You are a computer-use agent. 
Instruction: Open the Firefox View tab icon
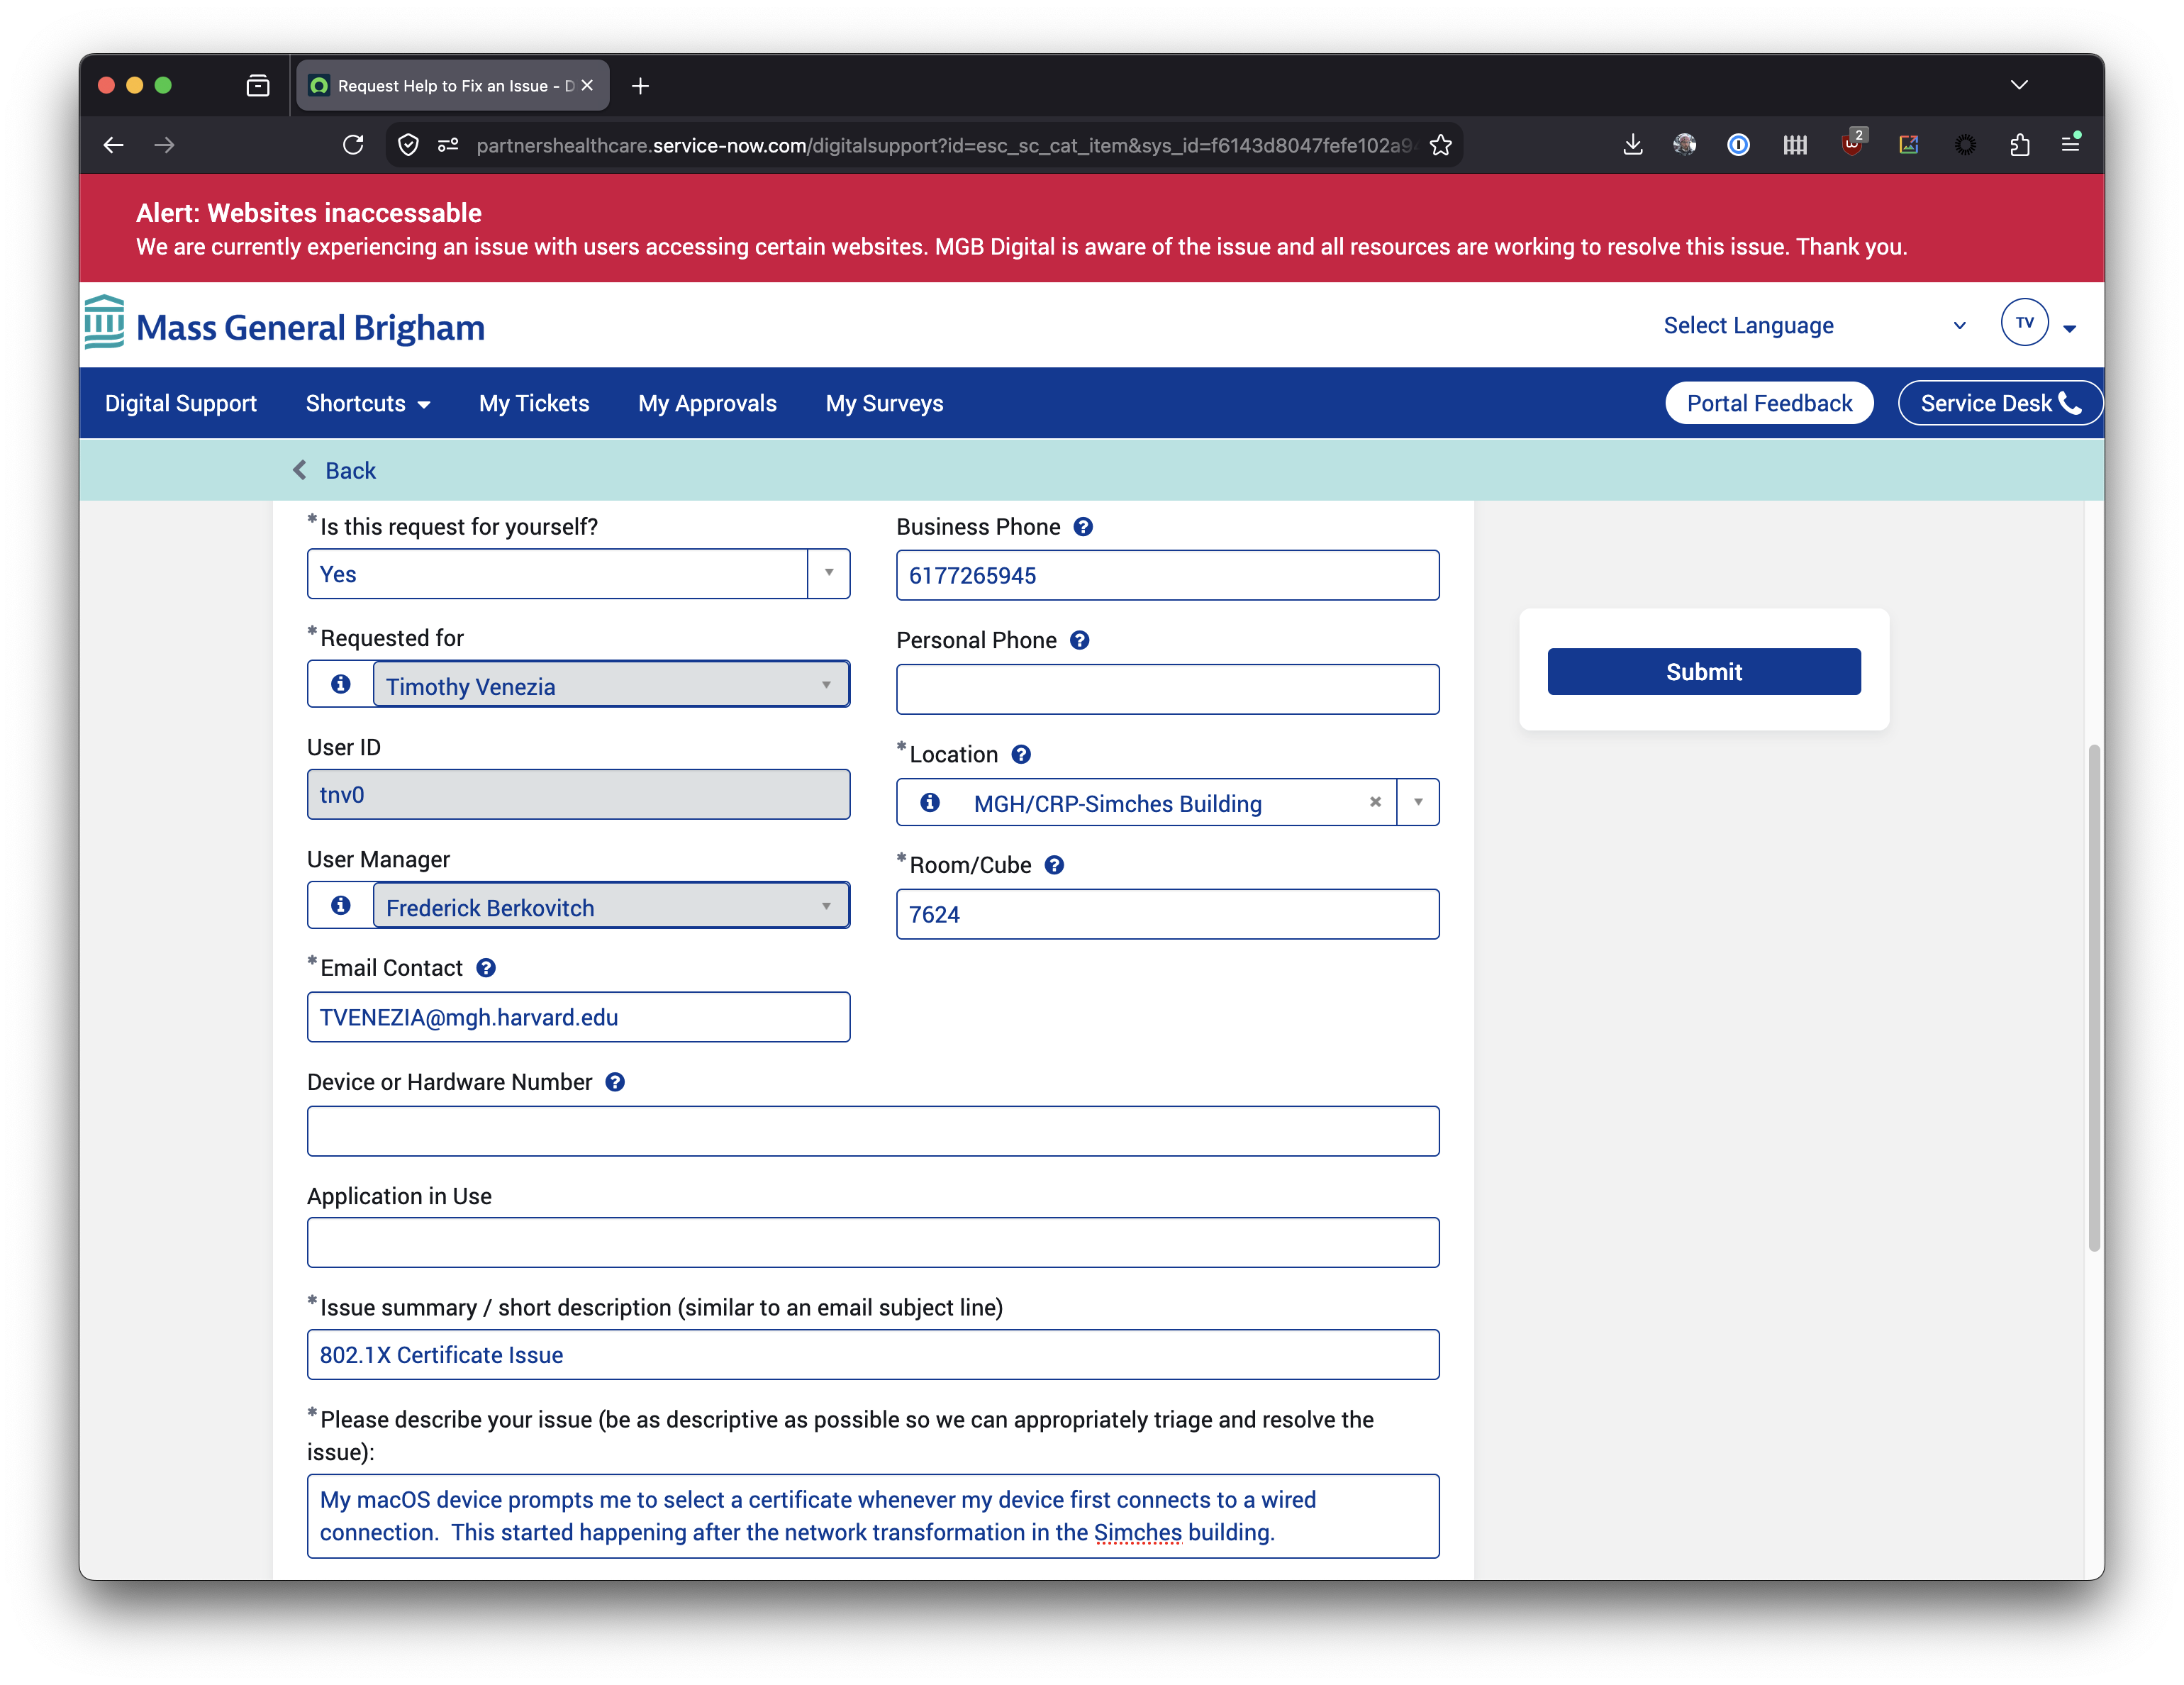258,86
